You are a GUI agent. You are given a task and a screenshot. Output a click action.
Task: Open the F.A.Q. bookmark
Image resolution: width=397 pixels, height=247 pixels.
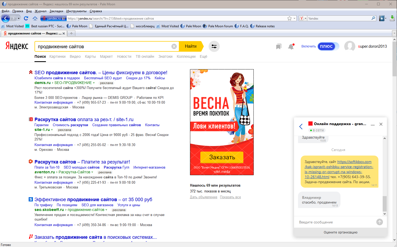click(x=242, y=26)
